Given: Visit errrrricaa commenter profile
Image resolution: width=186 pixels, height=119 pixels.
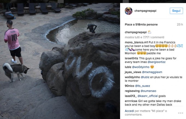Looking at the screenshot, I should click(131, 101).
